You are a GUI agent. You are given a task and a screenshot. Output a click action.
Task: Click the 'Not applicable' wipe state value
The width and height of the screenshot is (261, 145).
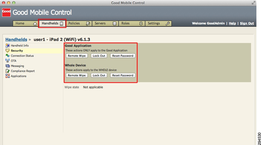[x=93, y=87]
